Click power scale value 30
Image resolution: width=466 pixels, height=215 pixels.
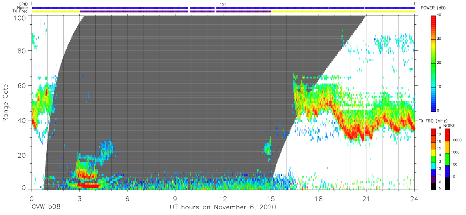pos(439,39)
